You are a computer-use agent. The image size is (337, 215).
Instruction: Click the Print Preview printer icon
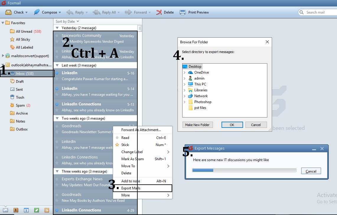click(183, 12)
